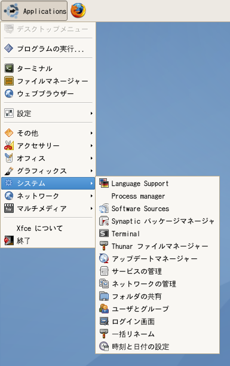Click the ネットワークの管理 network icon
The width and height of the screenshot is (230, 366).
point(104,284)
